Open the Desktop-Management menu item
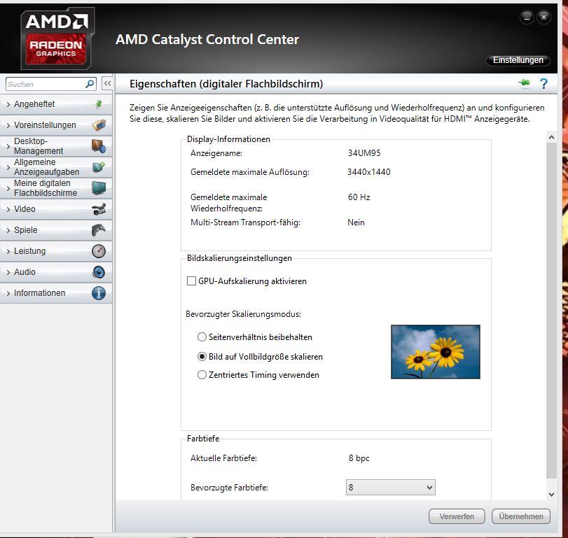 click(x=56, y=146)
